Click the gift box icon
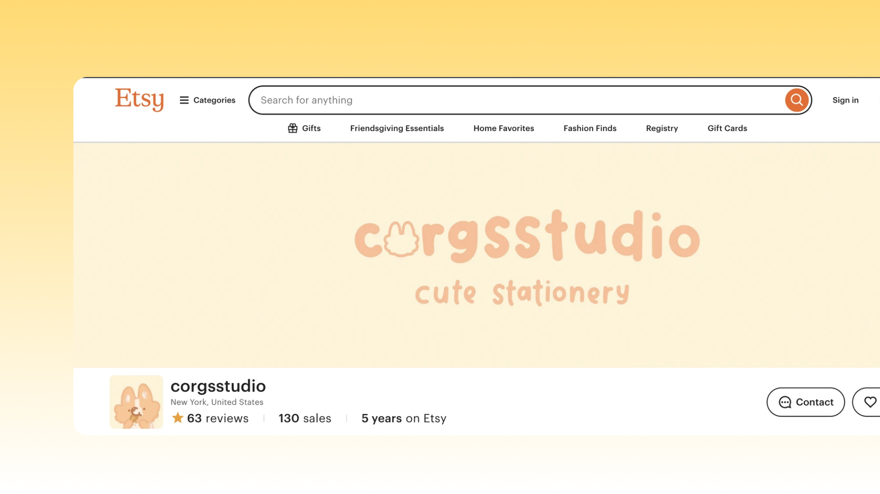Image resolution: width=880 pixels, height=494 pixels. pyautogui.click(x=292, y=128)
